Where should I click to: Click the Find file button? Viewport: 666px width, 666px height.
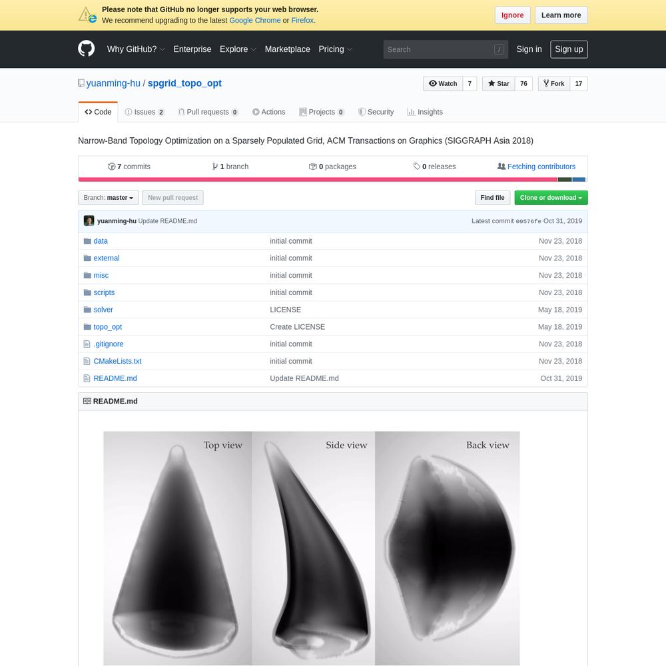492,198
